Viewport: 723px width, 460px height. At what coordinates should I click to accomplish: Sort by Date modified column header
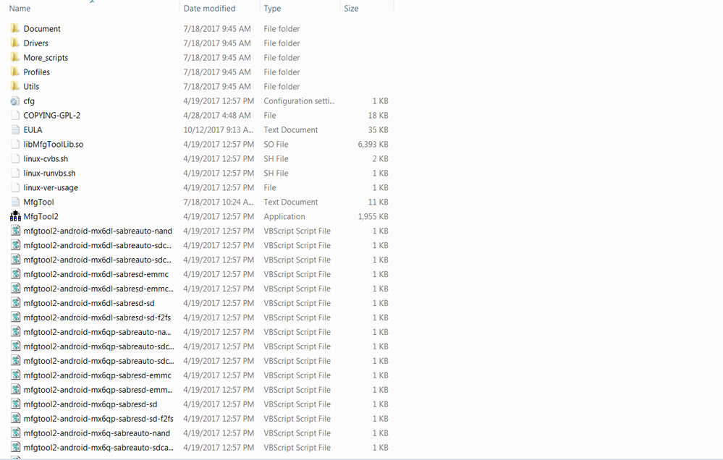209,8
